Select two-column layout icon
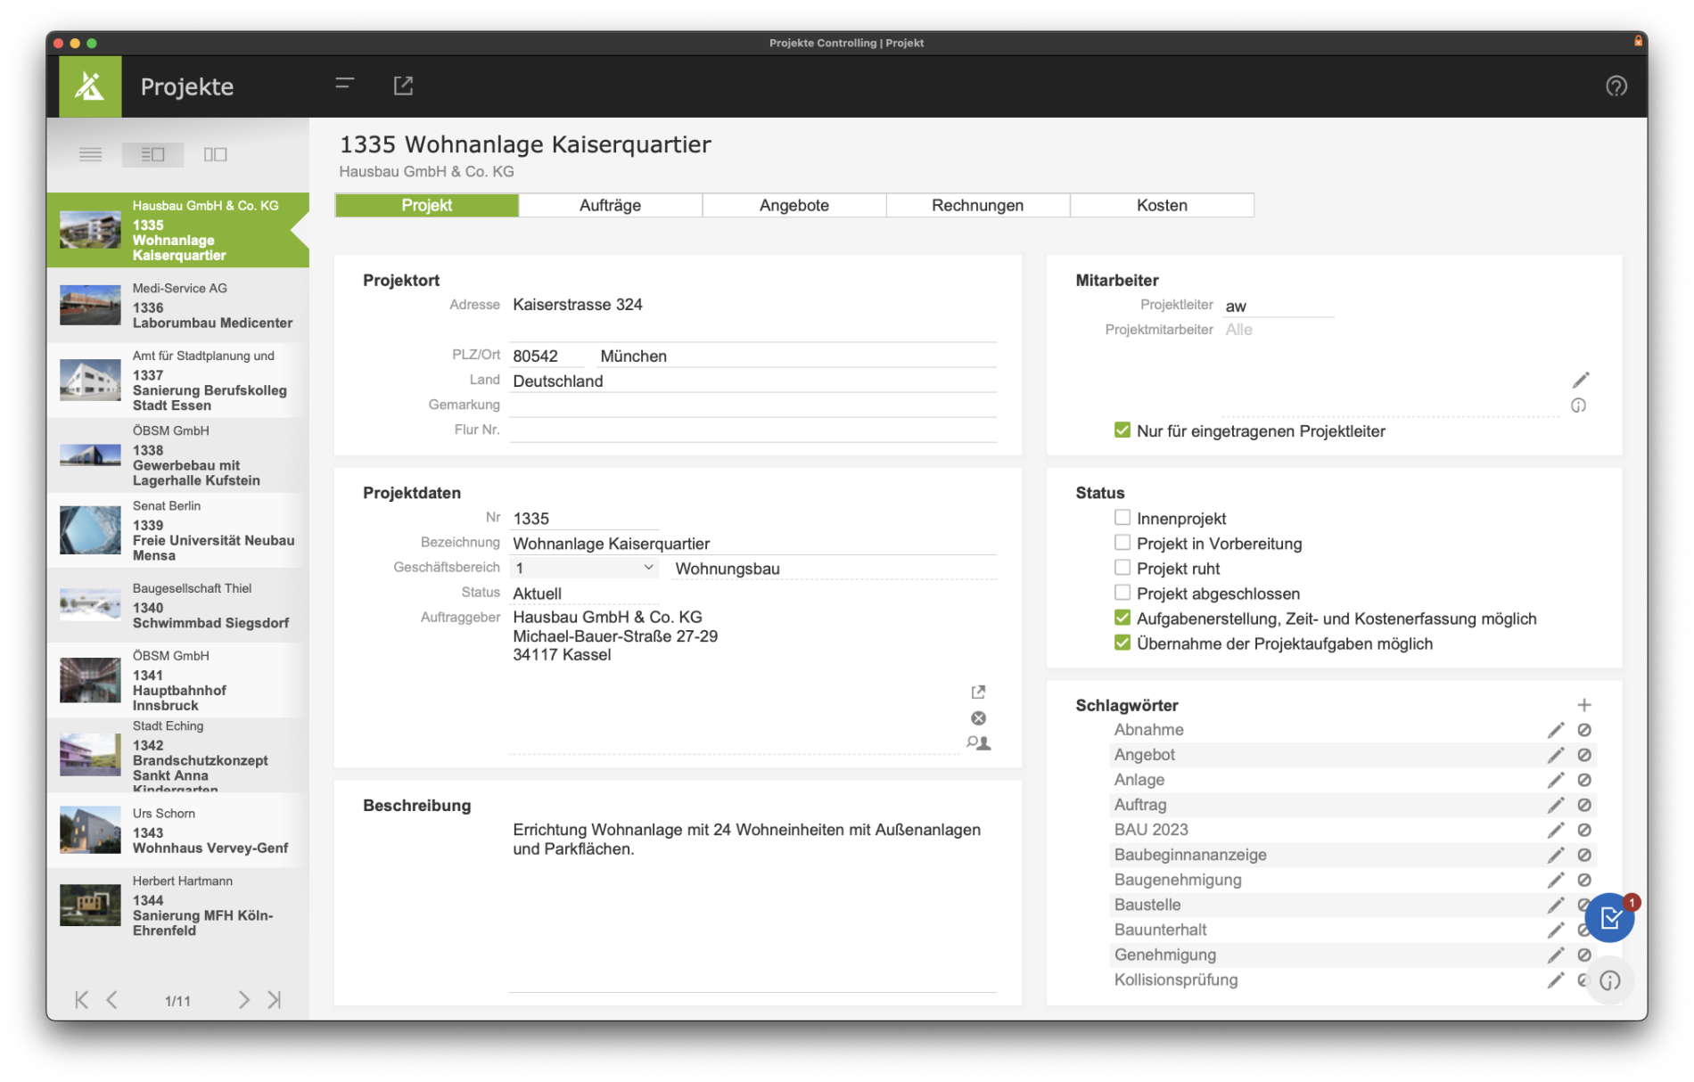 (215, 154)
